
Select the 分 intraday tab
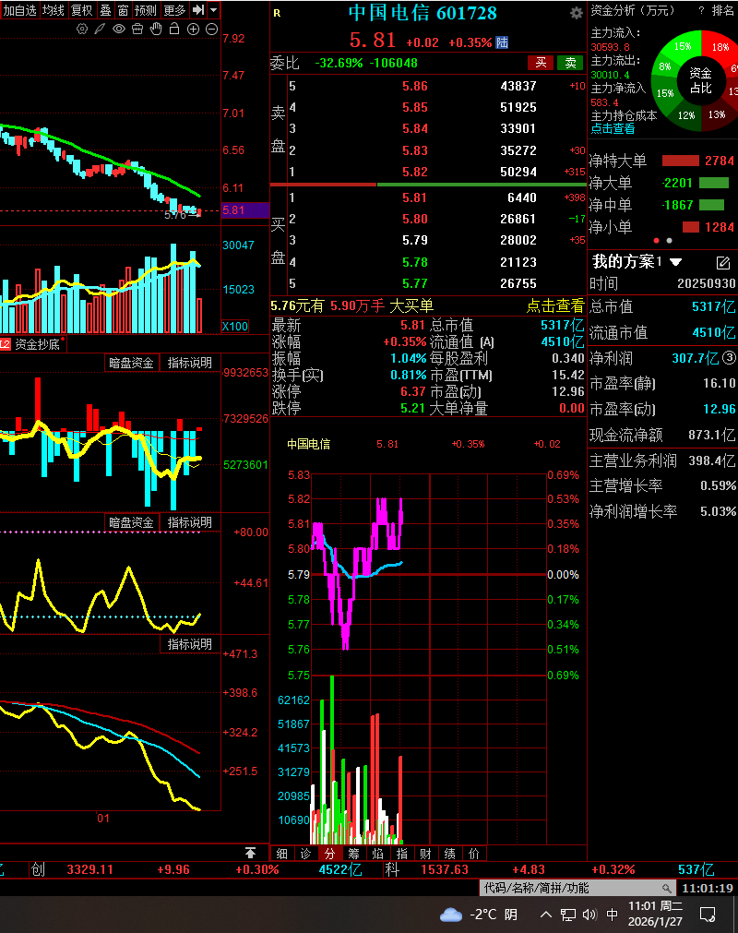[329, 854]
